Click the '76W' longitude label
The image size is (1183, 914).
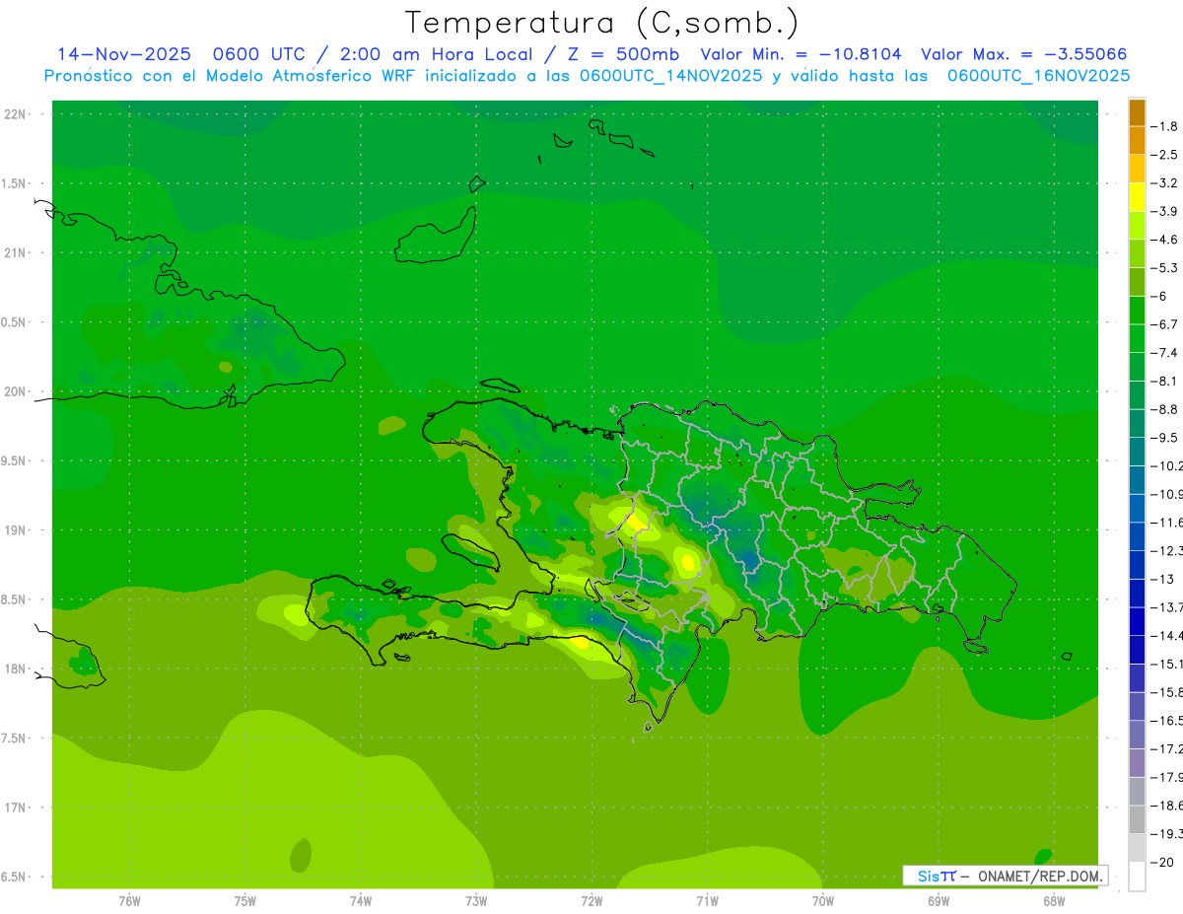coord(129,901)
